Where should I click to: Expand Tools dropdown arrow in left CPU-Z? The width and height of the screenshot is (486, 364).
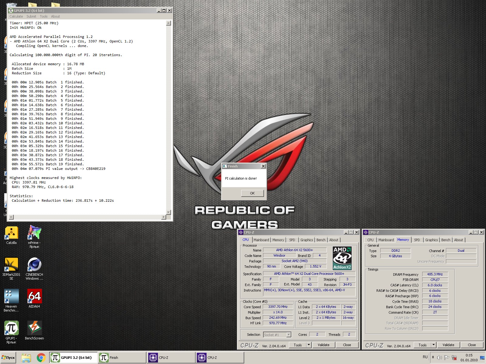(309, 345)
